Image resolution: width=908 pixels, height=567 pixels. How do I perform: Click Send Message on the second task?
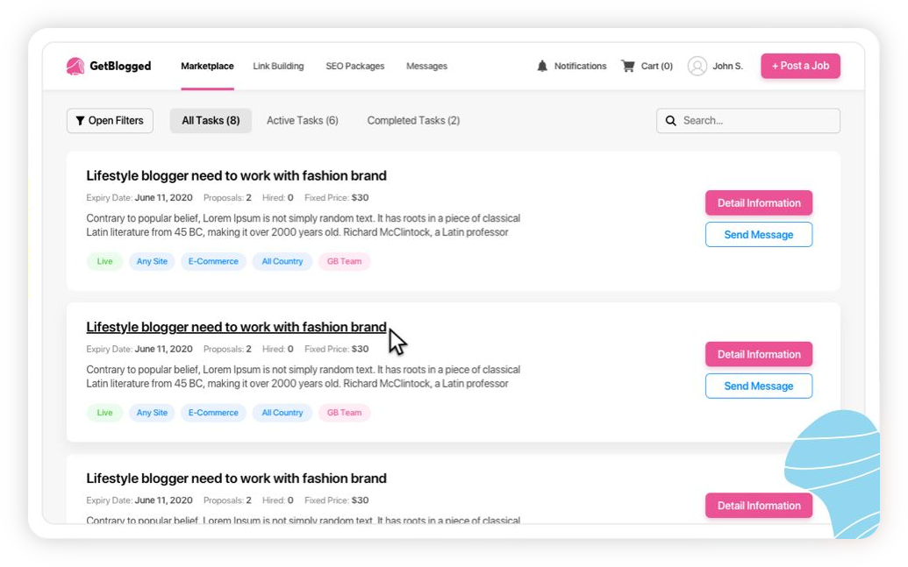click(x=759, y=386)
